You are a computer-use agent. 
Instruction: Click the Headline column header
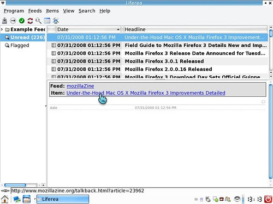coord(195,29)
